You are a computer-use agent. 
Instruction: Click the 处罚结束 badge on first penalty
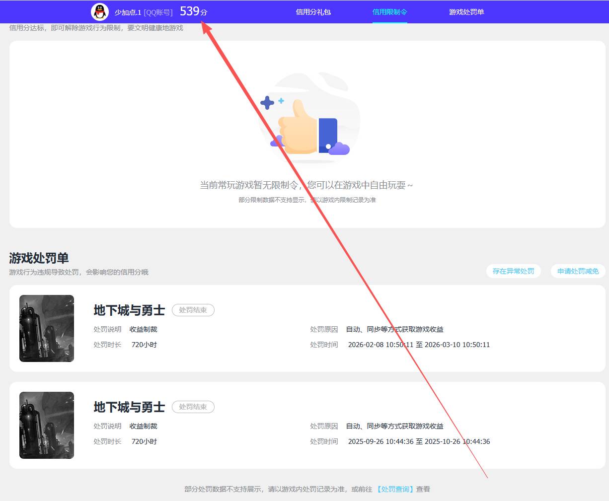pos(193,310)
